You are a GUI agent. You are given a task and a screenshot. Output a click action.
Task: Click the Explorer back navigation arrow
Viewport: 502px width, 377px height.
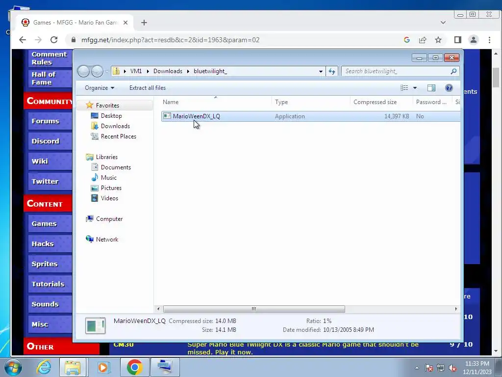[x=83, y=71]
